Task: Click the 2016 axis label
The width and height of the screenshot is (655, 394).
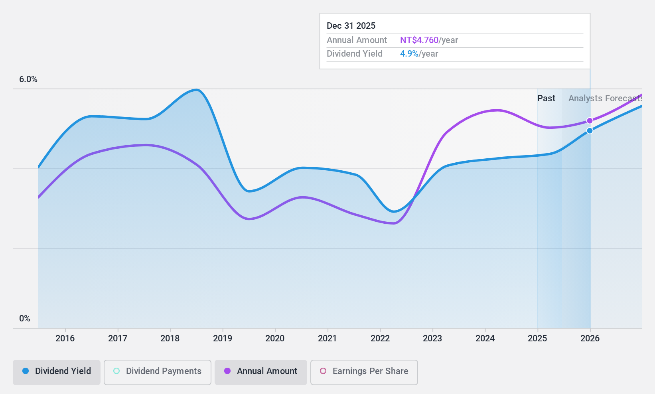Action: [x=65, y=339]
